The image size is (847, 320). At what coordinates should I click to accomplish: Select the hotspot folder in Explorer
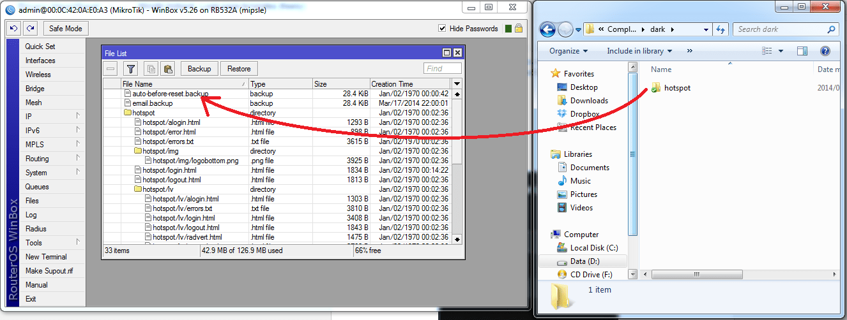[671, 88]
